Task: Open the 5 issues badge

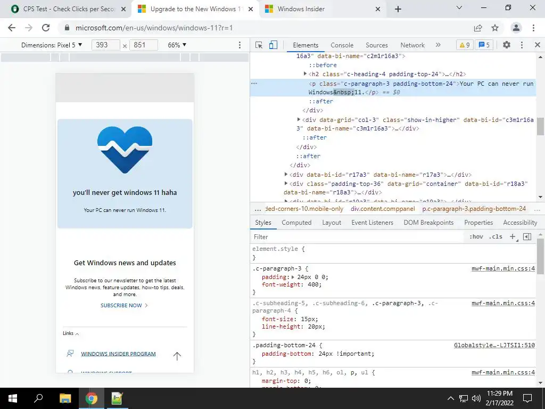Action: click(x=484, y=45)
